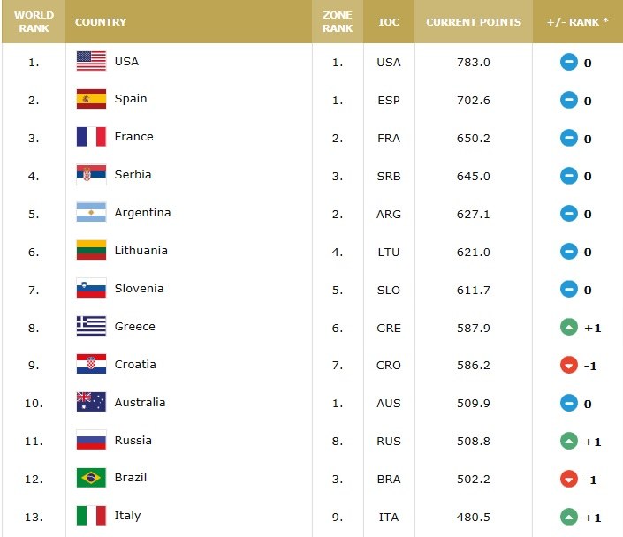Click the Spain flag icon

click(x=91, y=99)
